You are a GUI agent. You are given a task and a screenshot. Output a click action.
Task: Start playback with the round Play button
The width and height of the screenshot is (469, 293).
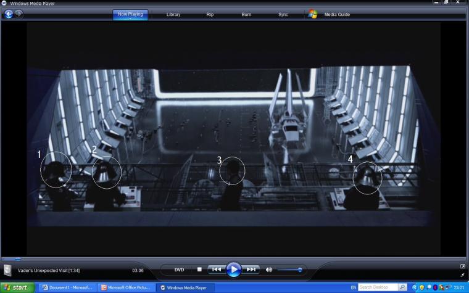tap(234, 270)
